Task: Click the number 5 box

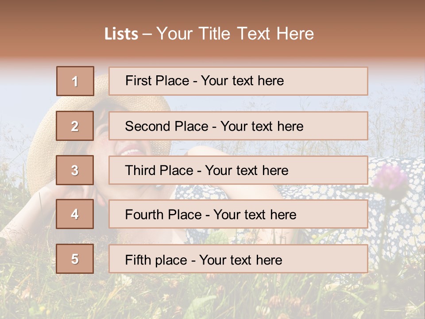Action: pos(75,259)
